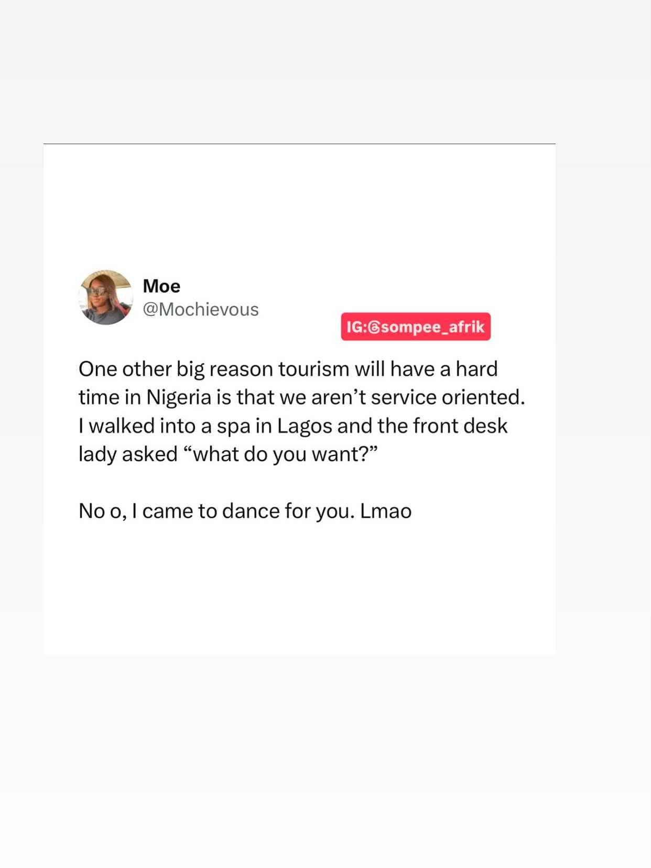
Task: Click the word "asked" in the tweet
Action: coord(150,454)
